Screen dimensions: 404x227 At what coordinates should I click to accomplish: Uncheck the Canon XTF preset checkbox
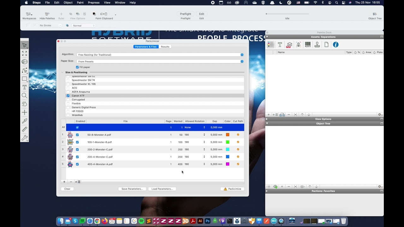(68, 96)
